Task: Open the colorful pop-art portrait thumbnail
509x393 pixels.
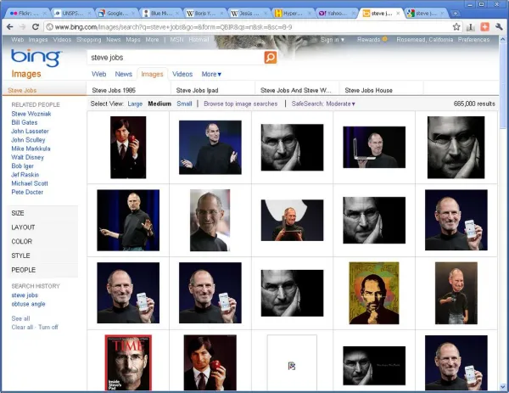Action: (374, 293)
